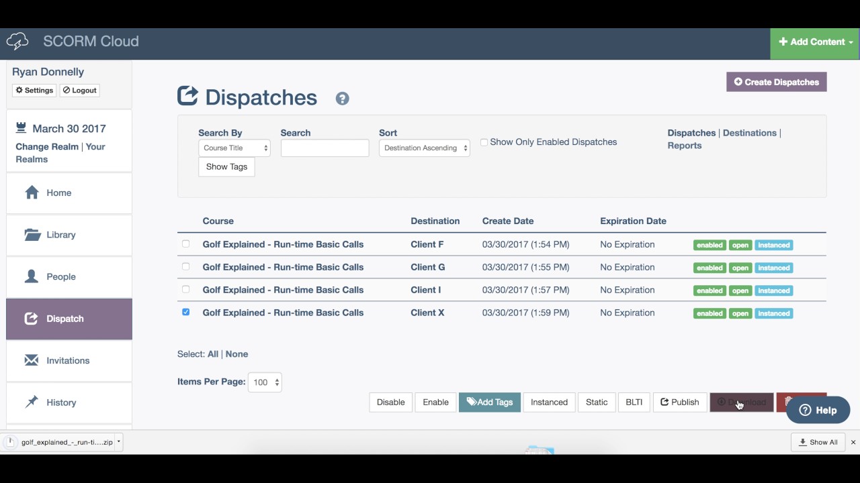The image size is (860, 483).
Task: Click the Settings button
Action: pyautogui.click(x=34, y=90)
